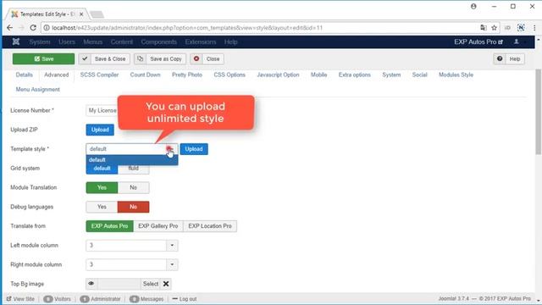Reload the page with the refresh icon
This screenshot has width=542, height=305.
(x=33, y=28)
